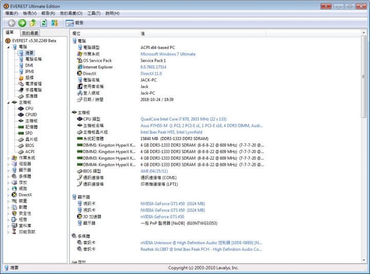Open the Asus P7H55-M motherboard link

pyautogui.click(x=201, y=126)
